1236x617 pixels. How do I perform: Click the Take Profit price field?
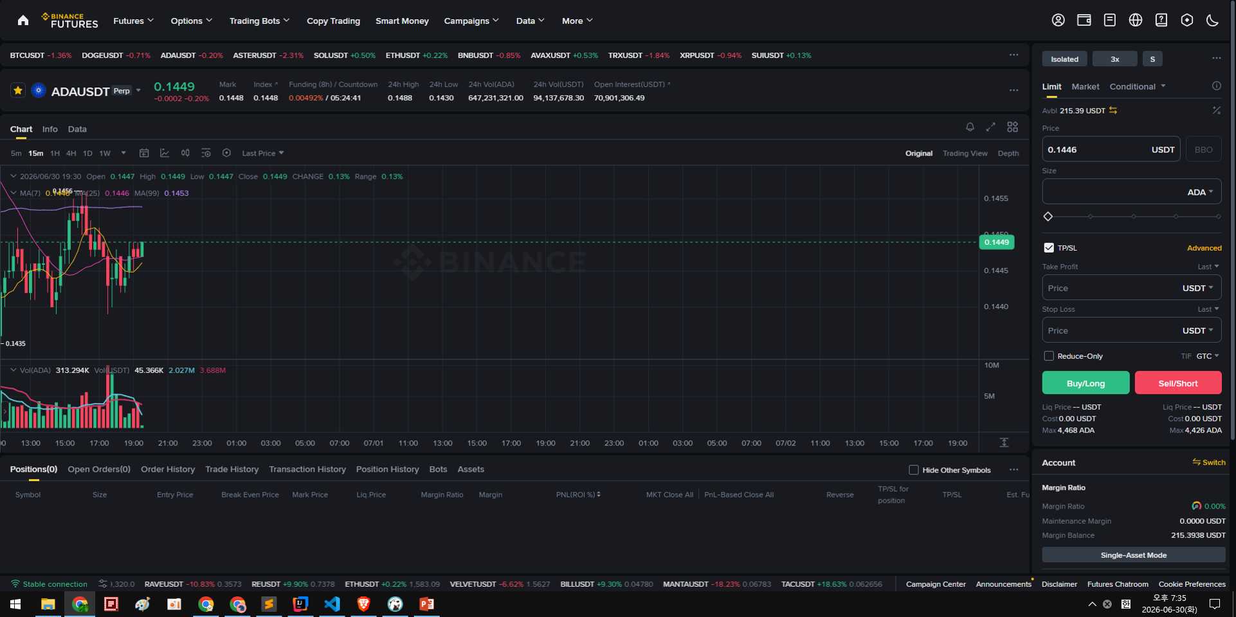[x=1131, y=288]
